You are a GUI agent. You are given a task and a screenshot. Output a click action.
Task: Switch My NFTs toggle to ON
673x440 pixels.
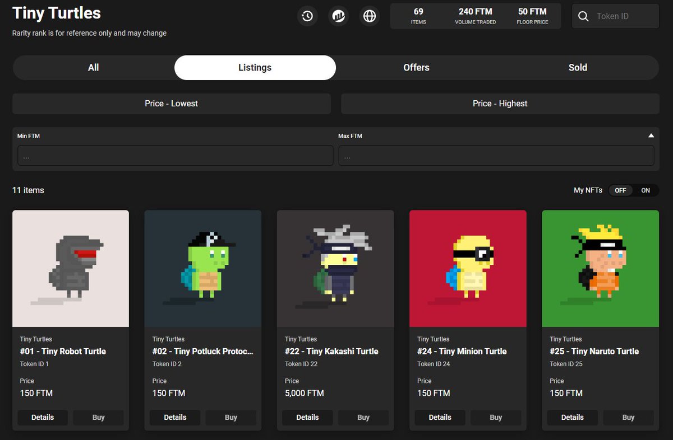[646, 190]
